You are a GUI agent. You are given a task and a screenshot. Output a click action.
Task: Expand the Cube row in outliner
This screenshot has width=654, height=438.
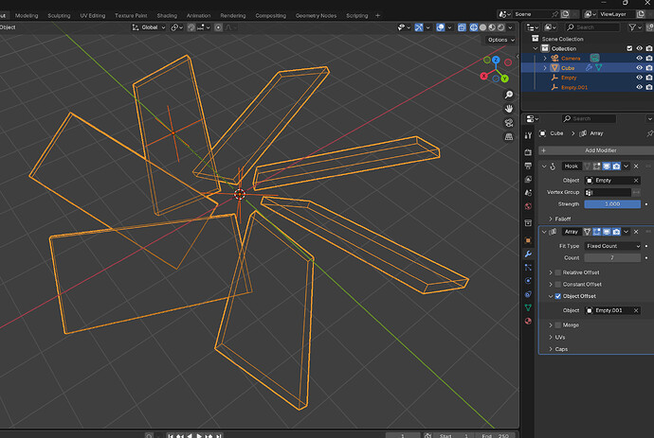point(545,67)
